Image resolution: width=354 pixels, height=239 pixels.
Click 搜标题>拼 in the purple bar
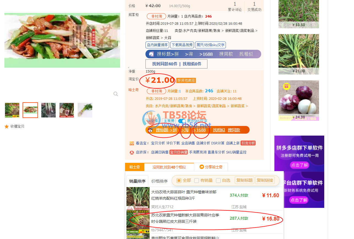[x=168, y=54]
